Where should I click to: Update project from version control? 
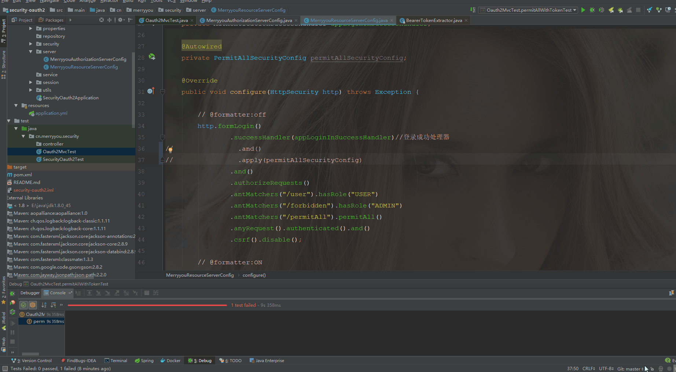click(649, 10)
